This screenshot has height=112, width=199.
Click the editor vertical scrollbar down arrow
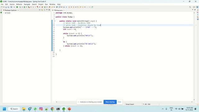(x=194, y=100)
